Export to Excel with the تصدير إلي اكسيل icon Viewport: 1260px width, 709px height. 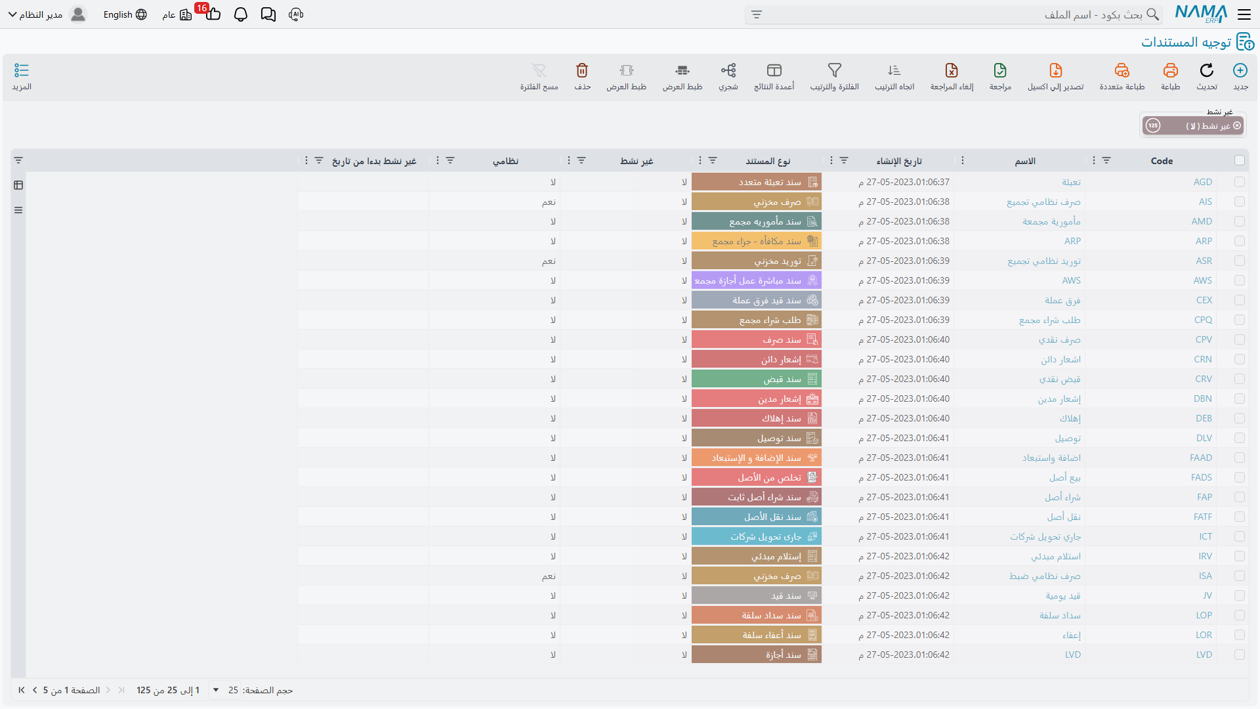[x=1055, y=71]
